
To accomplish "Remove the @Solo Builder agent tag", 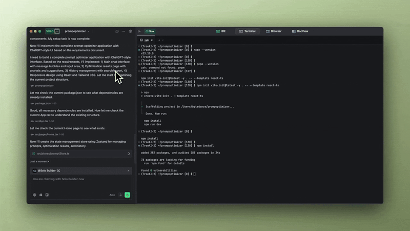I will pyautogui.click(x=129, y=171).
